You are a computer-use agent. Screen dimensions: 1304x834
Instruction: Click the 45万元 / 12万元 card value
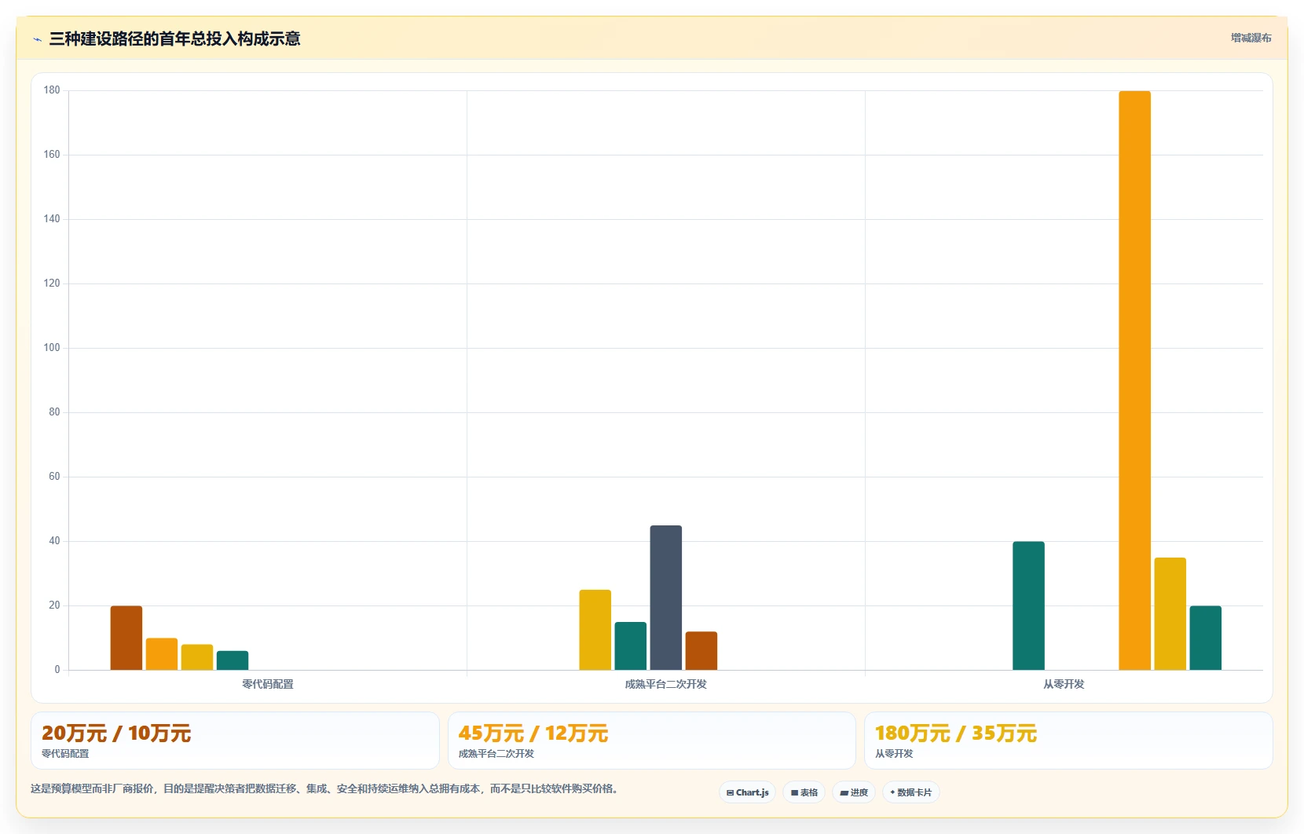tap(533, 733)
